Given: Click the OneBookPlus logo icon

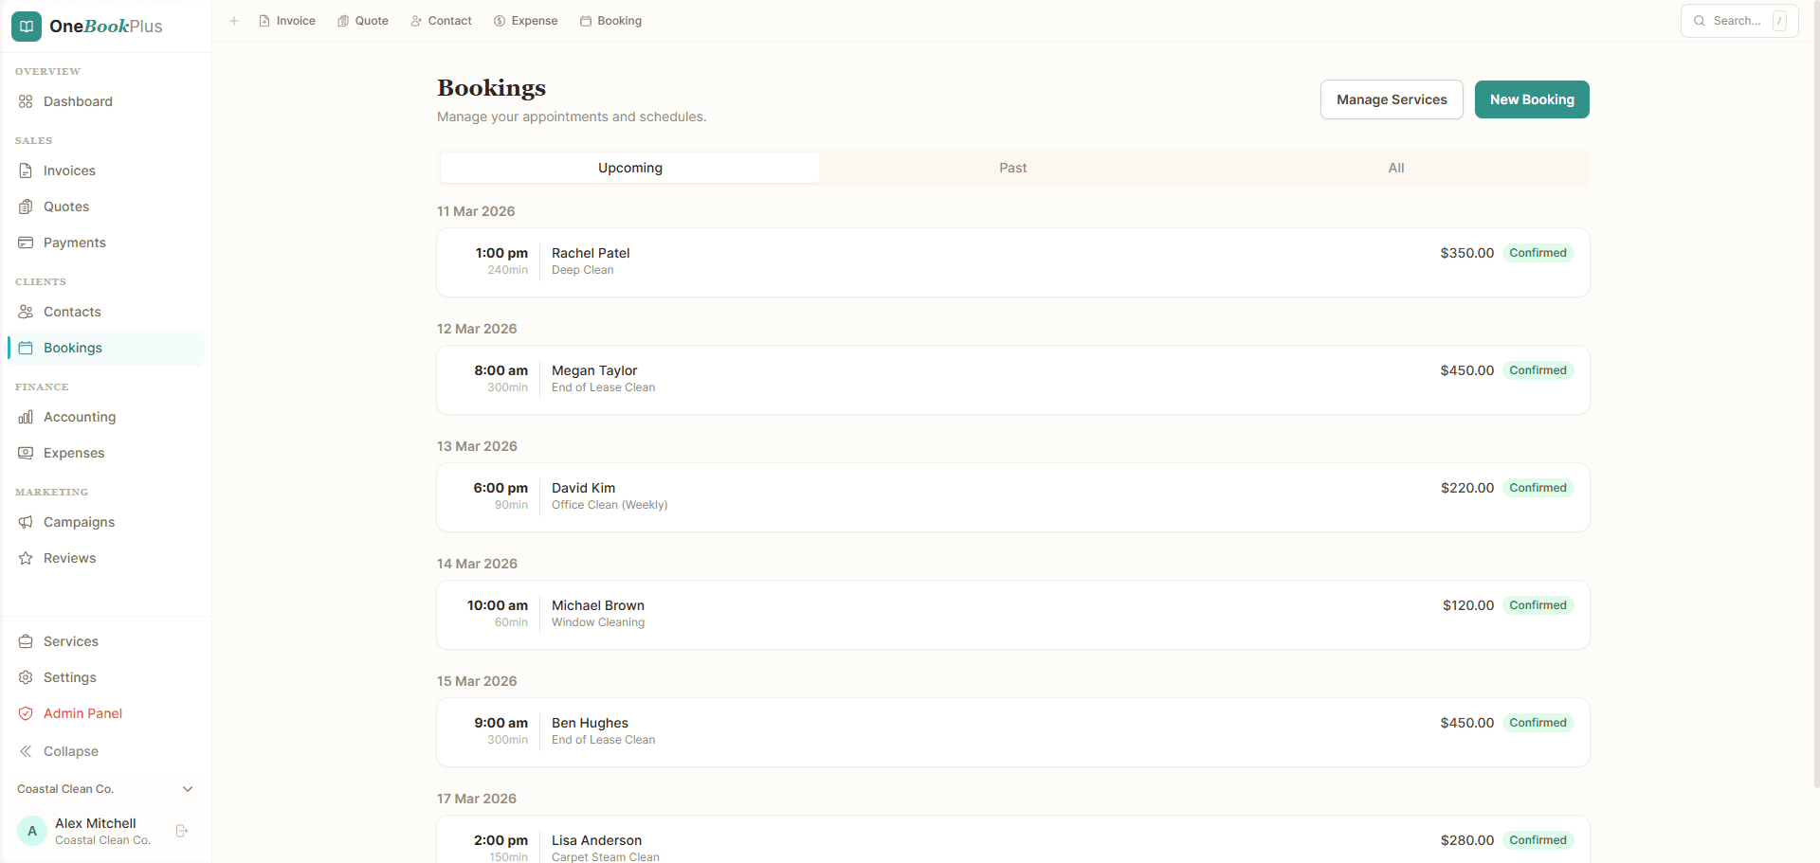Looking at the screenshot, I should tap(27, 27).
